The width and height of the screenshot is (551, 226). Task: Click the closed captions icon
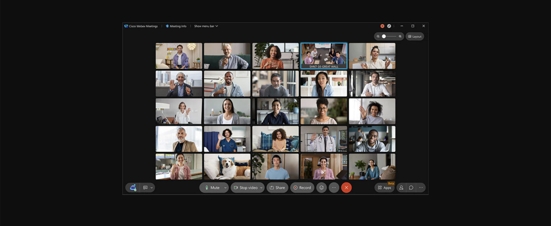(x=146, y=187)
